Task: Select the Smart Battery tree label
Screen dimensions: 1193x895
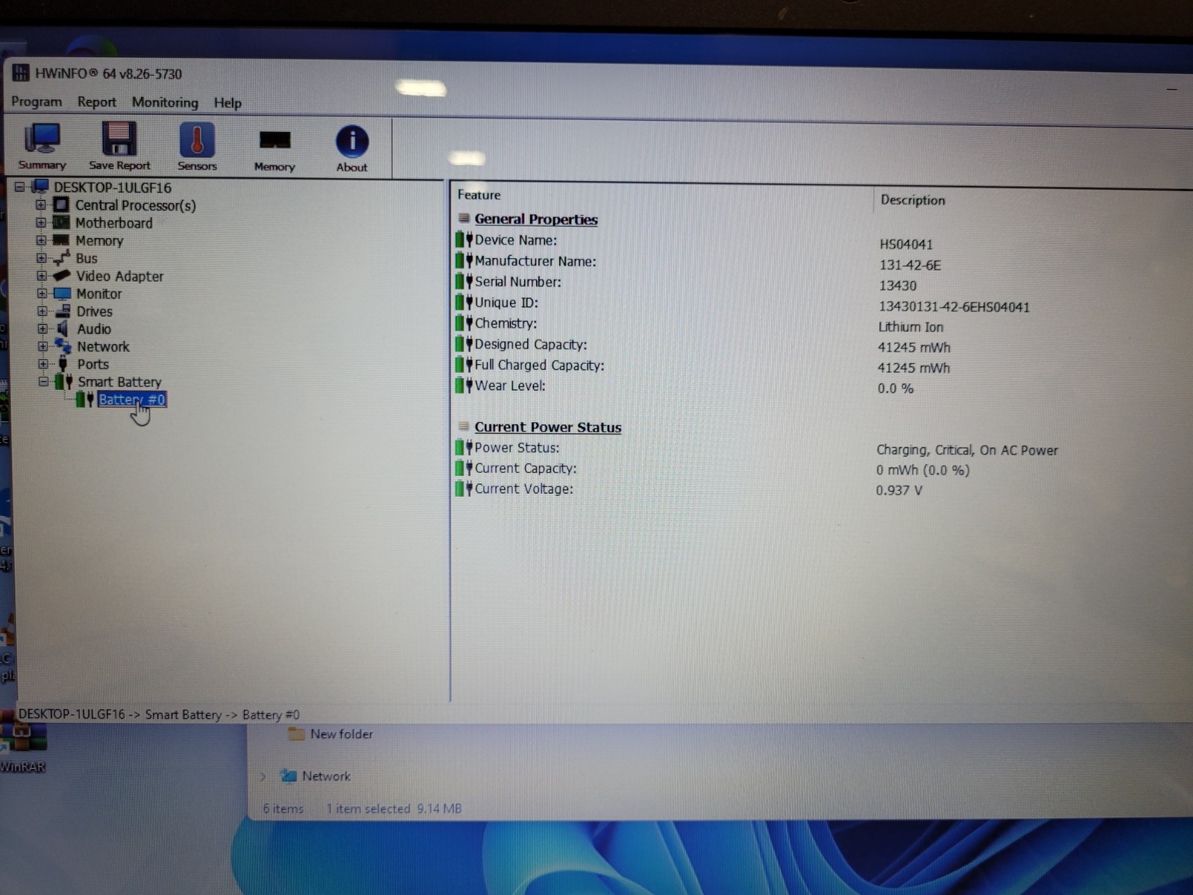Action: click(119, 382)
